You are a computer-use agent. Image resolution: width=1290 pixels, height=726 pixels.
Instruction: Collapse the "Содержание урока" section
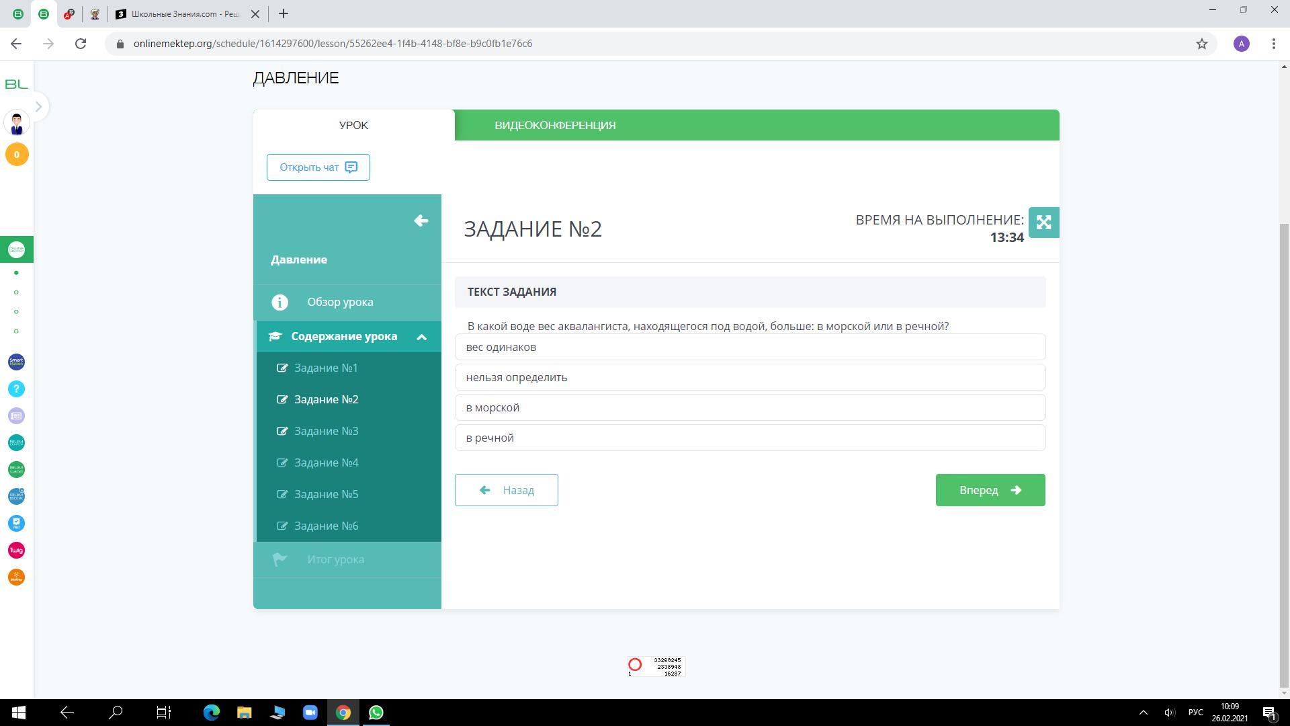click(x=421, y=337)
